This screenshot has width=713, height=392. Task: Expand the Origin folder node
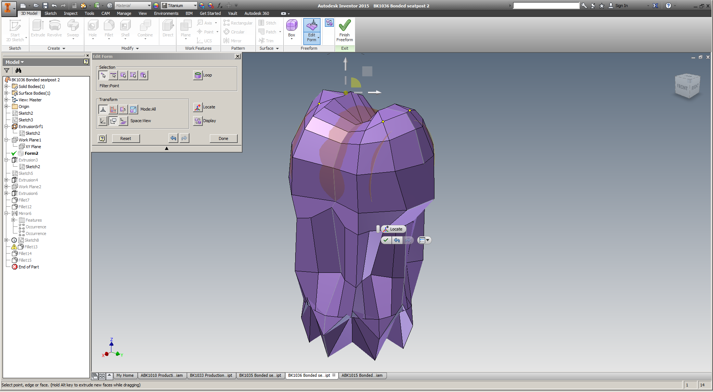click(6, 107)
